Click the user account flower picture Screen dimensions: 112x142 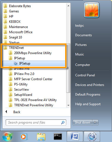[x=92, y=10]
